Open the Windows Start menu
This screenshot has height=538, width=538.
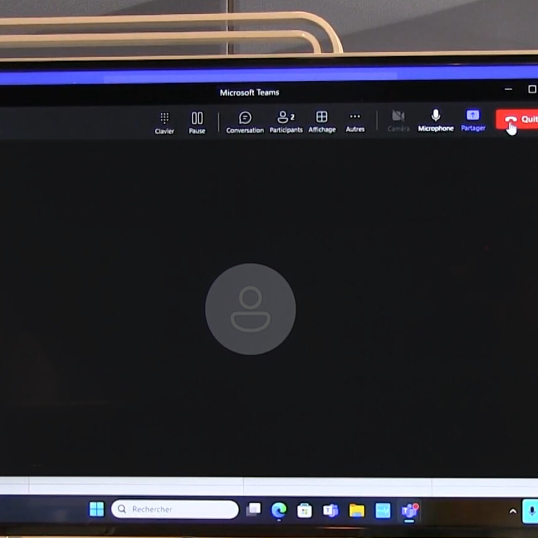(x=96, y=509)
